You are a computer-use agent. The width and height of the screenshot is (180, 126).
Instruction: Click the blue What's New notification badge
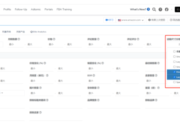tap(148, 9)
